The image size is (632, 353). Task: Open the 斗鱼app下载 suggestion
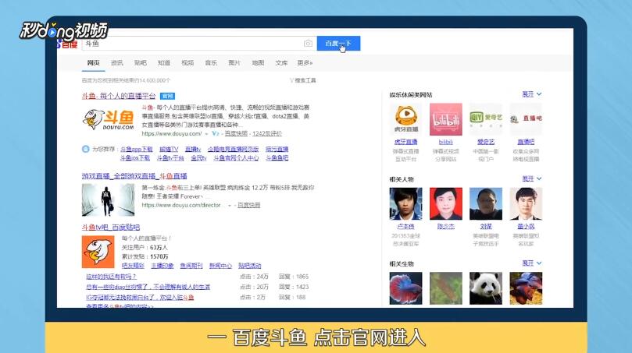click(x=136, y=149)
